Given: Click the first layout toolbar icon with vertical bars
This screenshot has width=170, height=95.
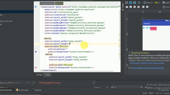Looking at the screenshot, I should (127, 7).
